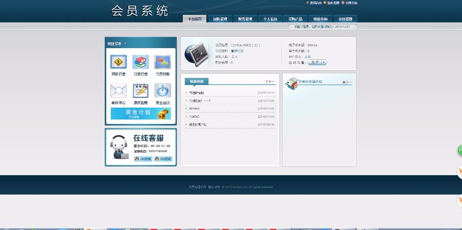462x230 pixels.
Task: Click the arrow button next to 充值
Action: [324, 62]
